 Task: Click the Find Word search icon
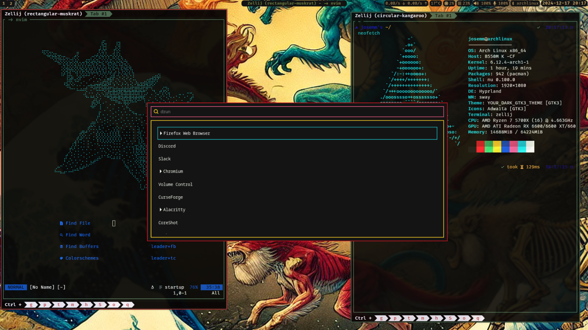point(61,235)
